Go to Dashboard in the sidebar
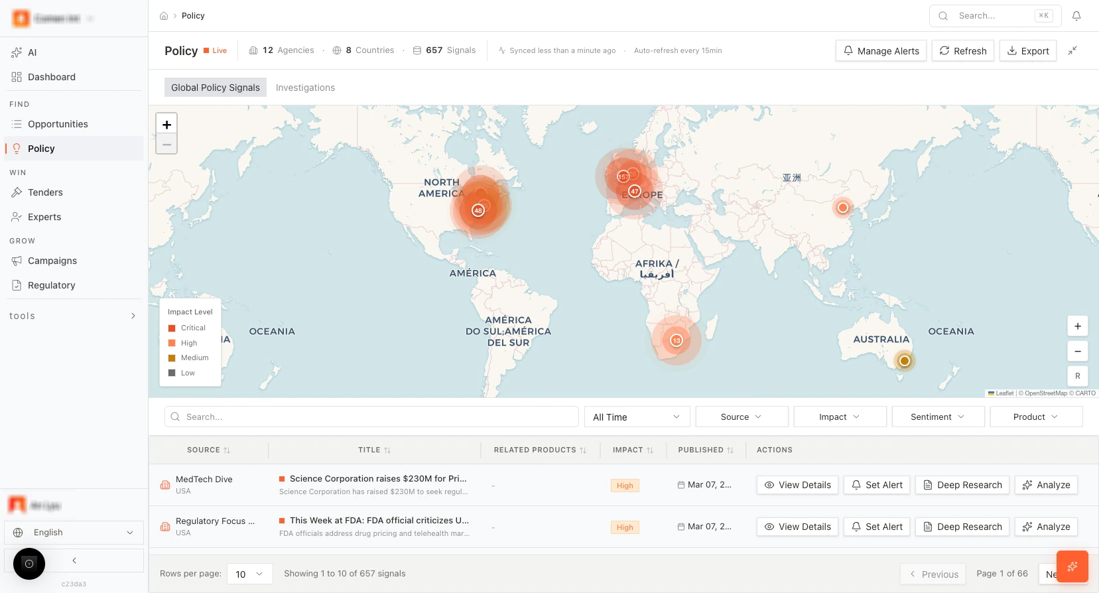Image resolution: width=1099 pixels, height=593 pixels. tap(74, 77)
